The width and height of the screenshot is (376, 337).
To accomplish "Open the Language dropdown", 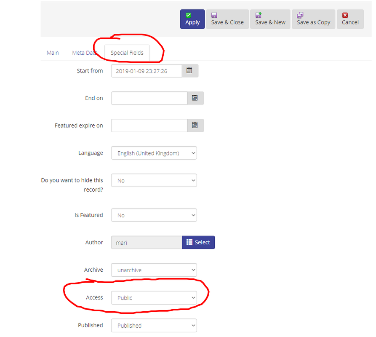I will click(154, 153).
